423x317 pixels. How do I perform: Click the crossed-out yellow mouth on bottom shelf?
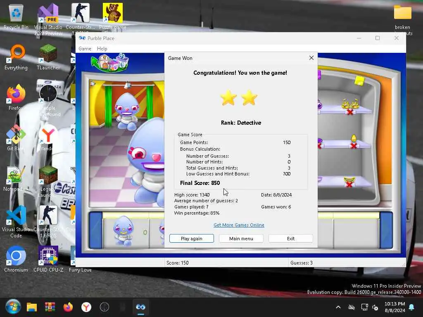[349, 182]
